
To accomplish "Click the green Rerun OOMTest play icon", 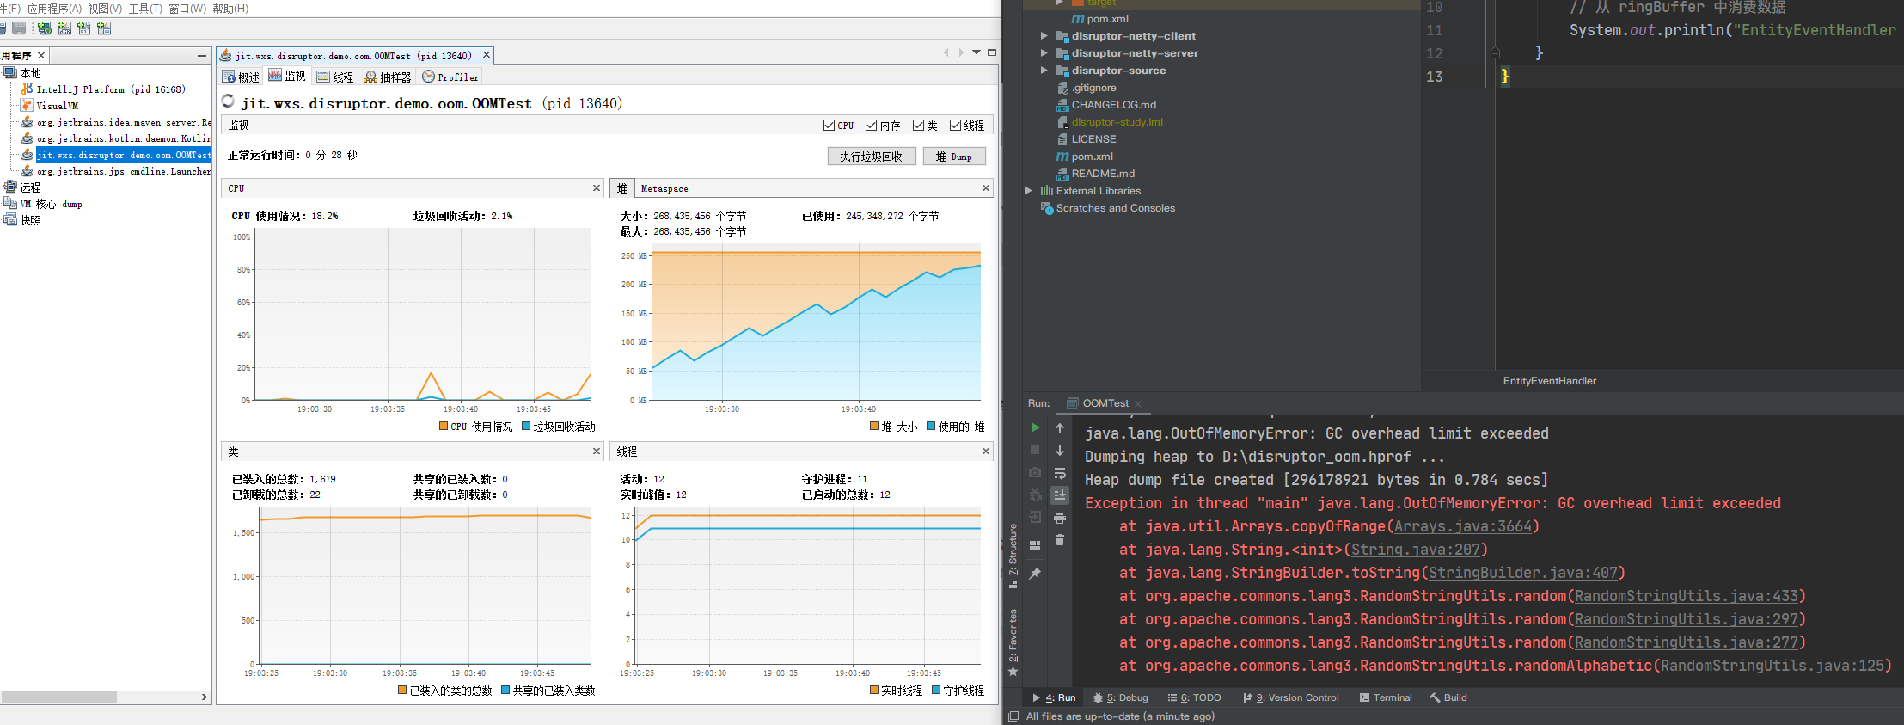I will coord(1035,427).
